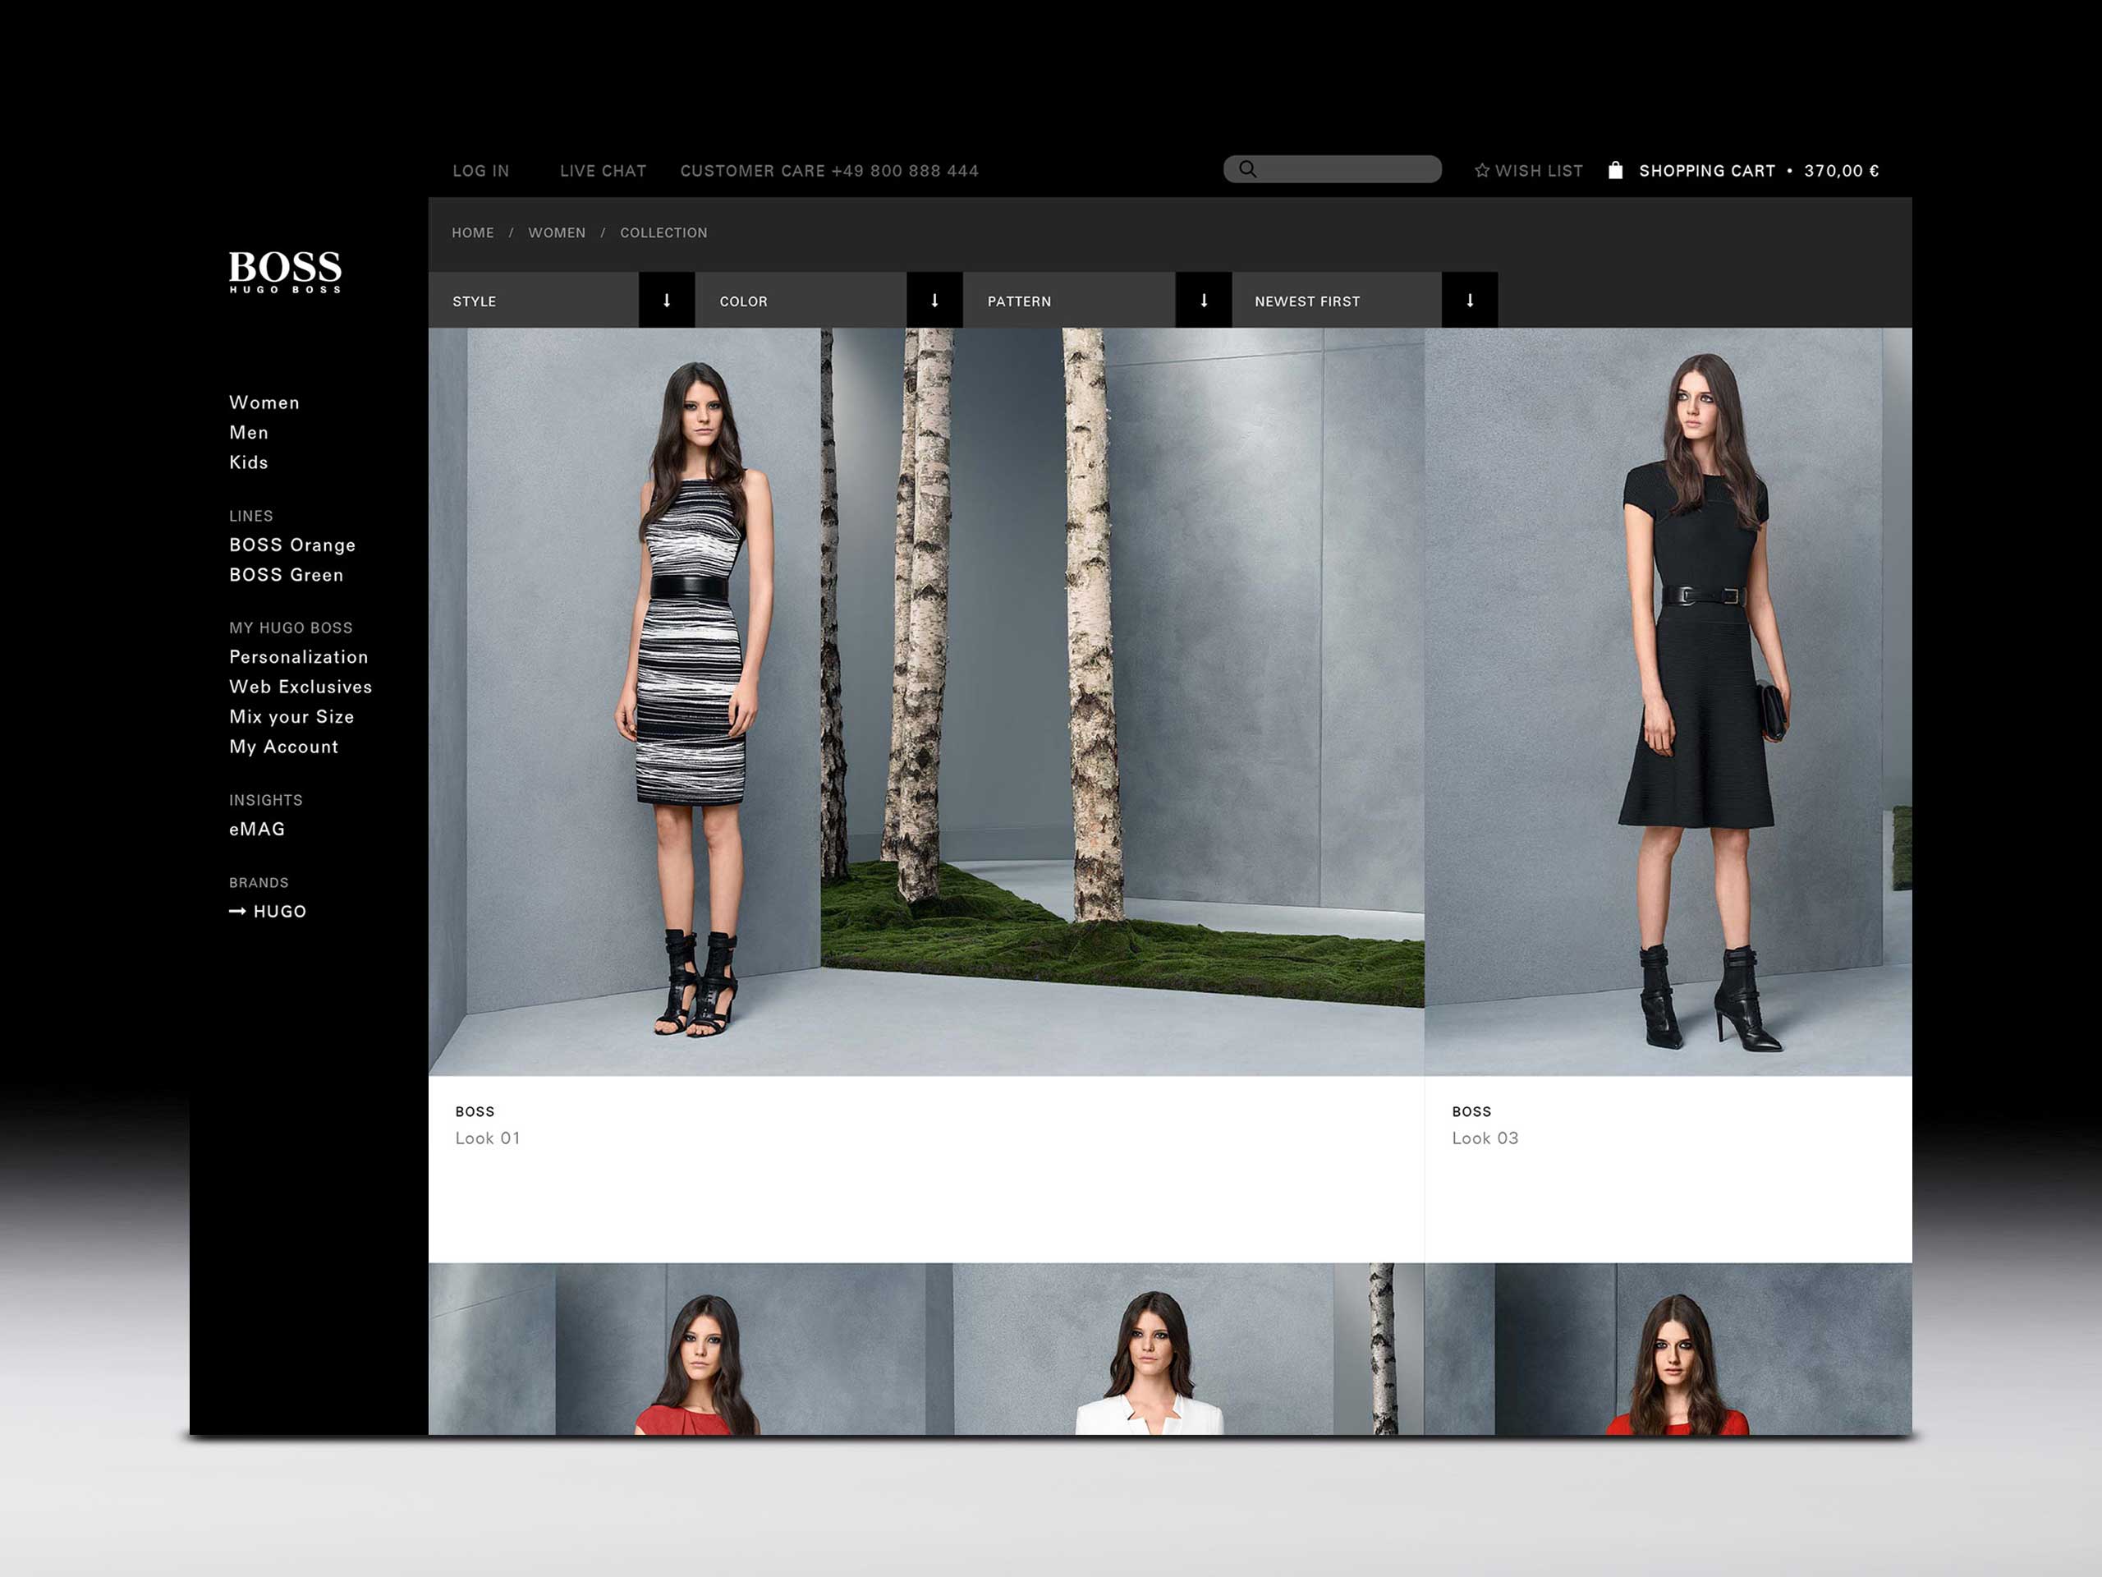The height and width of the screenshot is (1577, 2102).
Task: Open Personalization in My Hugo Boss
Action: [x=298, y=657]
